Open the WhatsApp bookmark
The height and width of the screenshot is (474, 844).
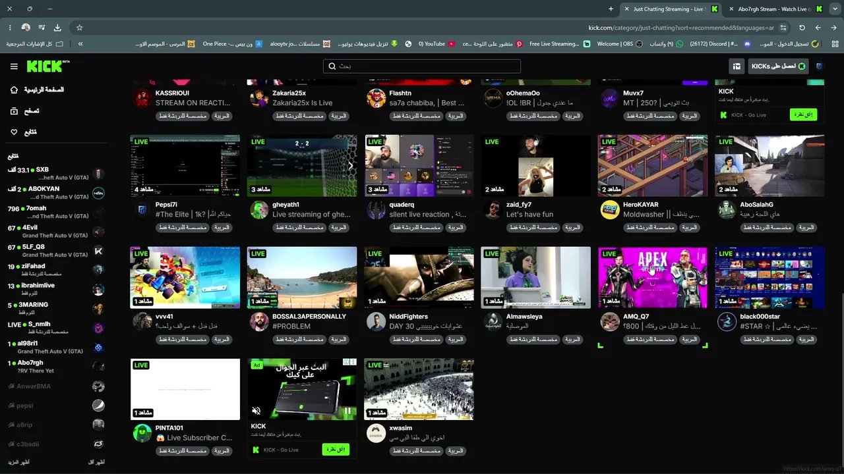666,44
